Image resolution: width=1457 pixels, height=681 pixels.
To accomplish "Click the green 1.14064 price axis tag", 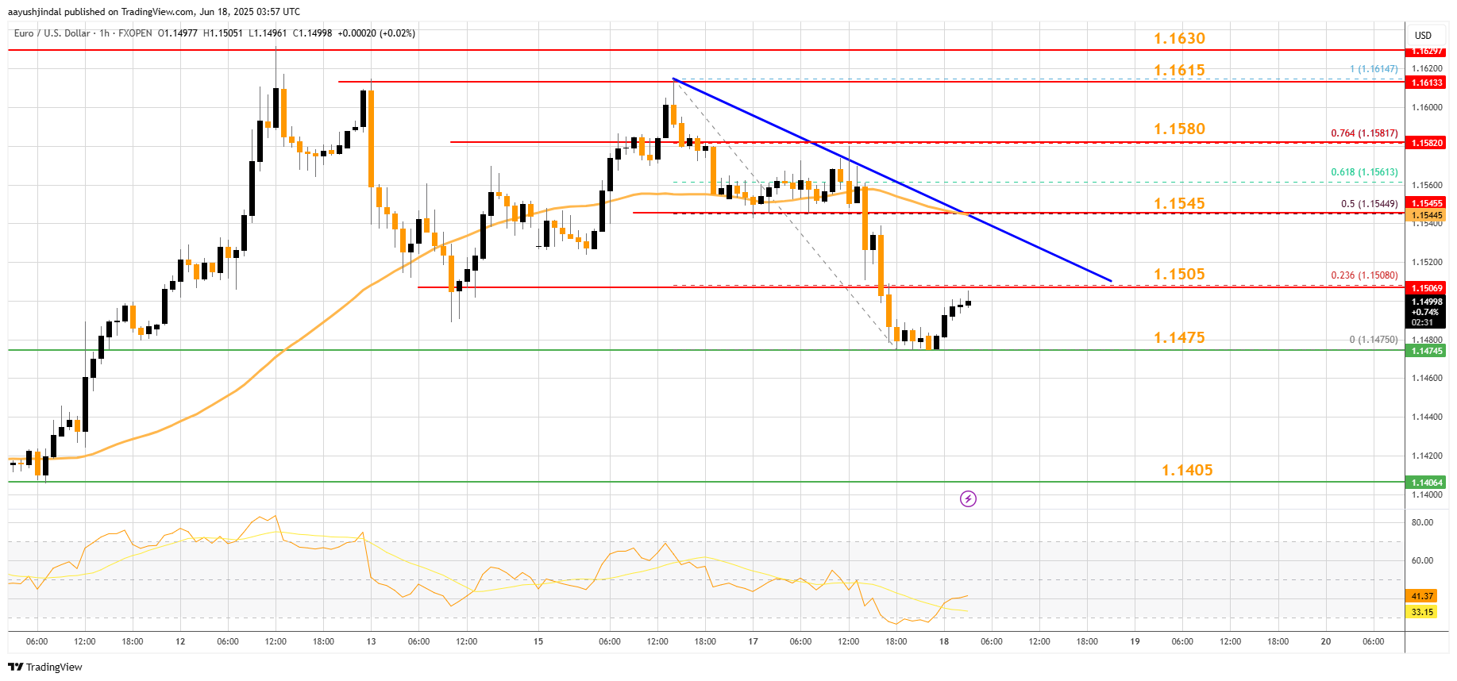I will [x=1425, y=483].
